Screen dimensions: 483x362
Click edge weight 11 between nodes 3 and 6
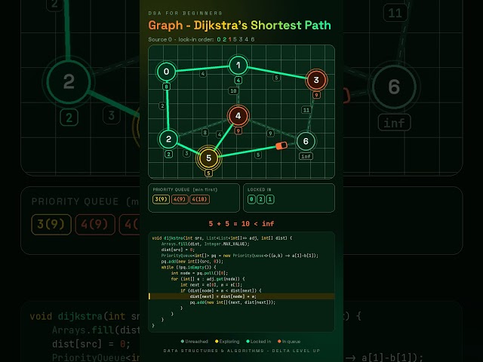(x=306, y=110)
